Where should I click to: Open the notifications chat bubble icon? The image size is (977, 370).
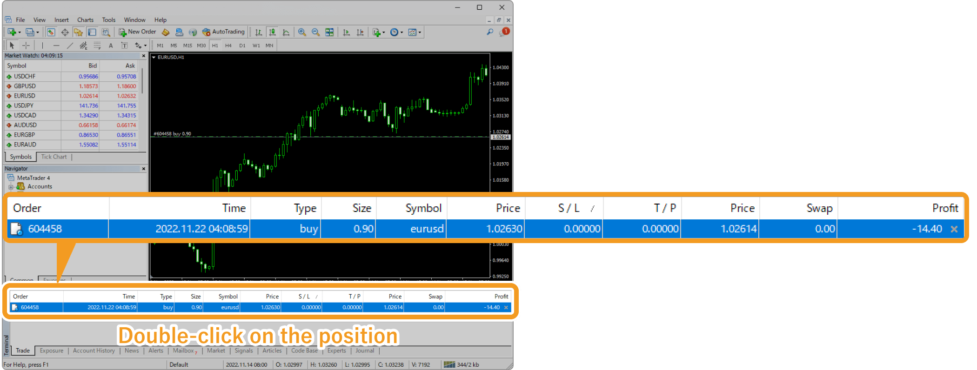pos(504,32)
